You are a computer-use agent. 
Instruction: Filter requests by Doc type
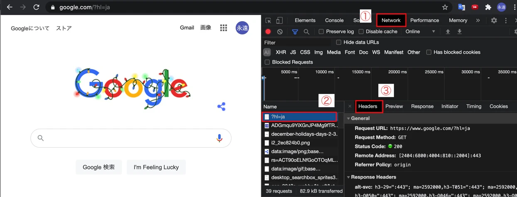364,52
